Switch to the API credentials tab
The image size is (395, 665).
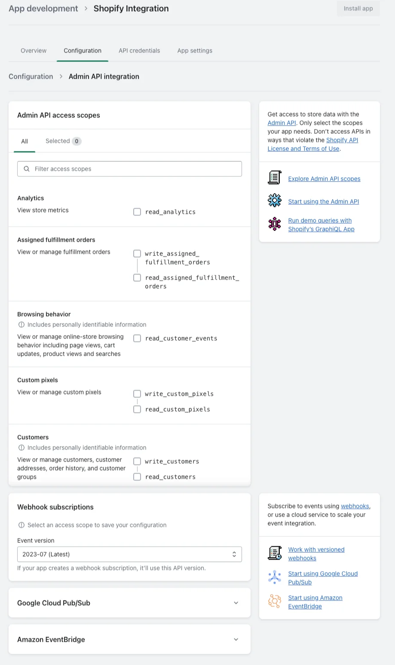pyautogui.click(x=139, y=51)
